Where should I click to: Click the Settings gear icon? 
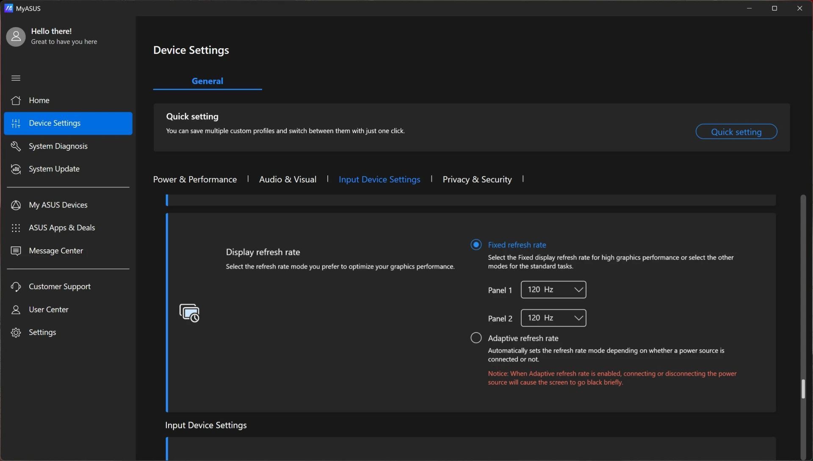tap(16, 332)
